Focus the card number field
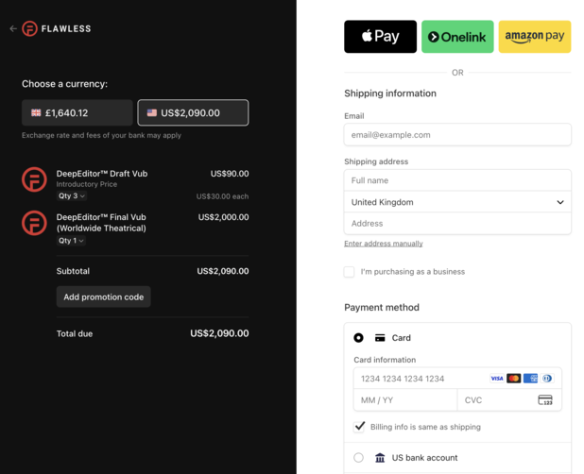The width and height of the screenshot is (584, 474). [x=457, y=379]
